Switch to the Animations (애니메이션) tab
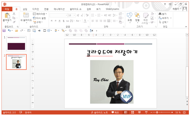This screenshot has height=116, width=191. [59, 9]
